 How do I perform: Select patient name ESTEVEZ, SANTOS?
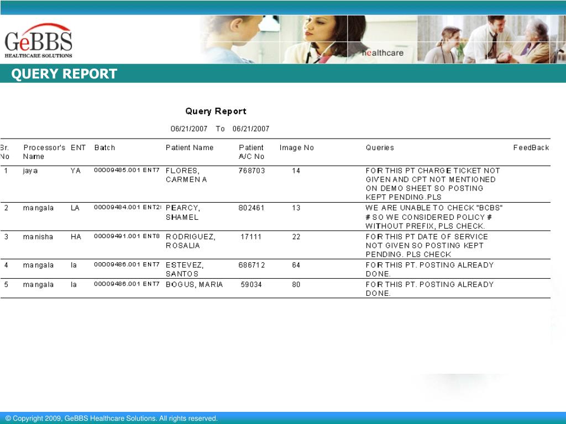click(x=185, y=269)
